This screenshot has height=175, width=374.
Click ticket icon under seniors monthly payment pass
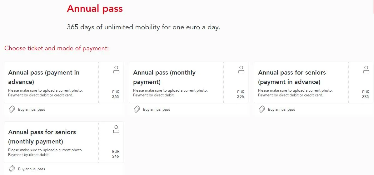(x=12, y=169)
